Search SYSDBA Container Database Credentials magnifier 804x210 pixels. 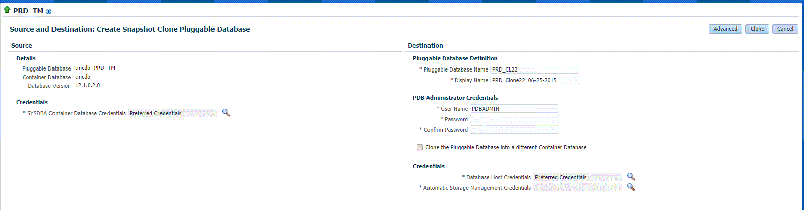click(226, 113)
